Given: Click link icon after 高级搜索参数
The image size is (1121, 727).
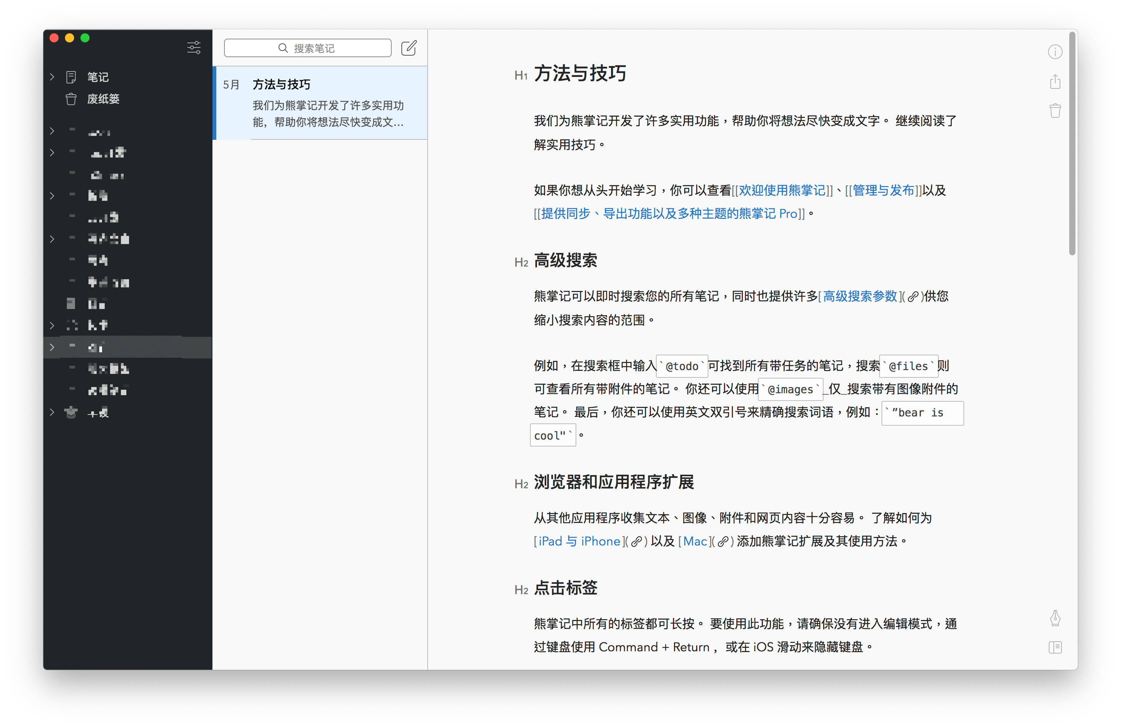Looking at the screenshot, I should point(912,296).
